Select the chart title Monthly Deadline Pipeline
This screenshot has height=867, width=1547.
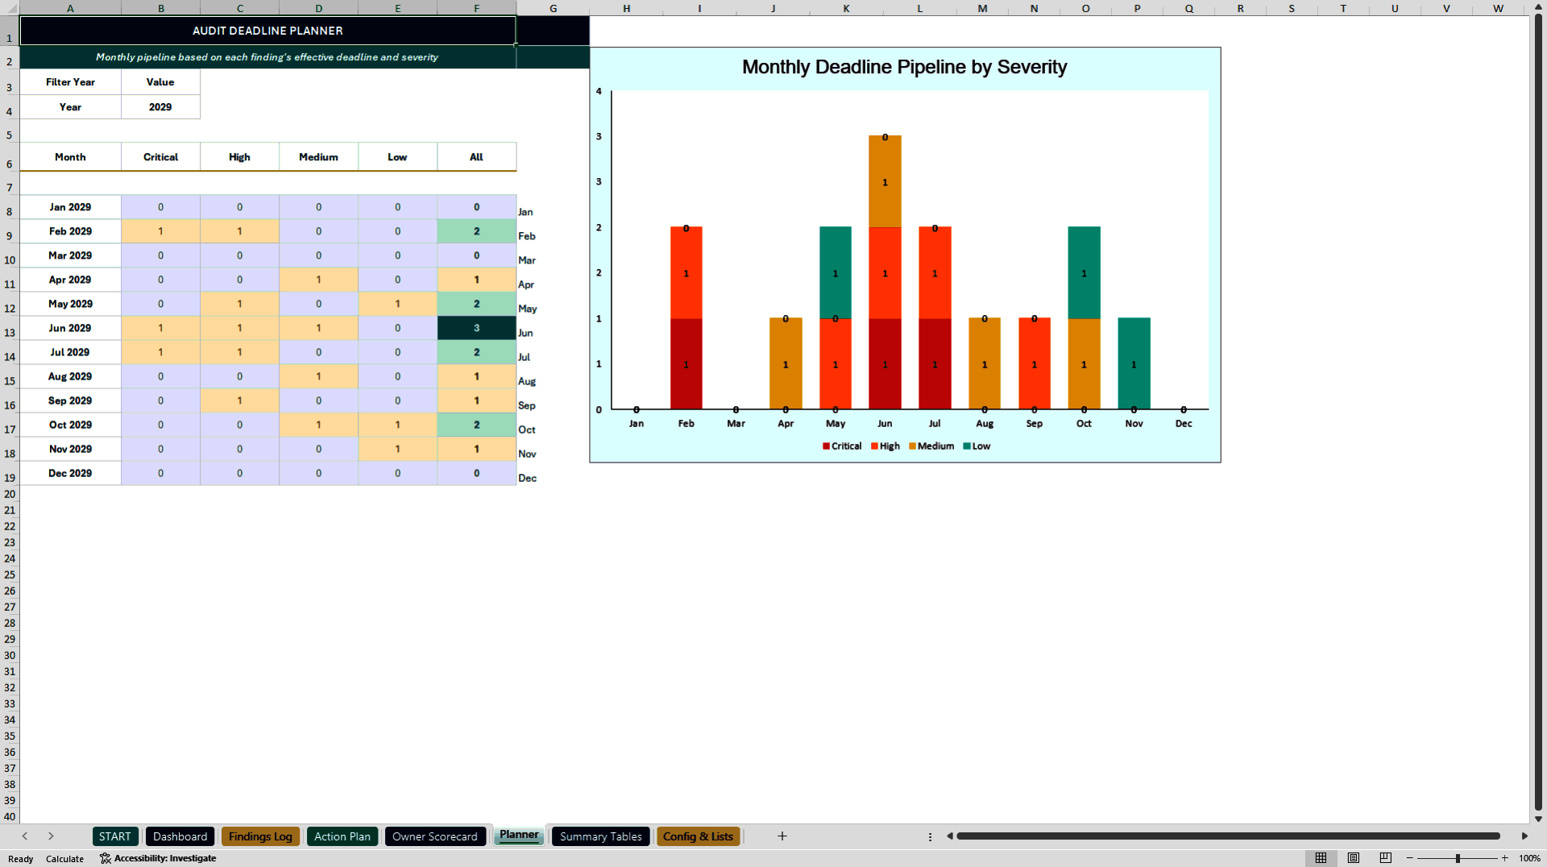point(904,67)
